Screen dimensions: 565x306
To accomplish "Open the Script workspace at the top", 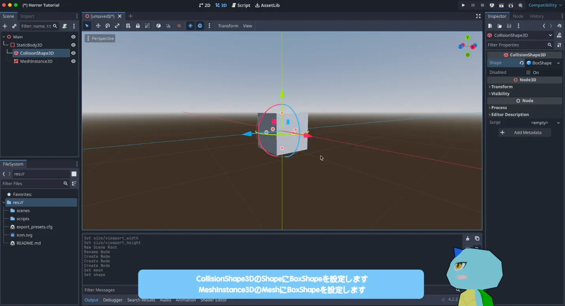I will click(x=241, y=5).
